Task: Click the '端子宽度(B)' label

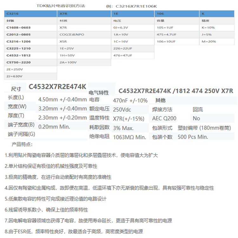Action: (x=21, y=125)
